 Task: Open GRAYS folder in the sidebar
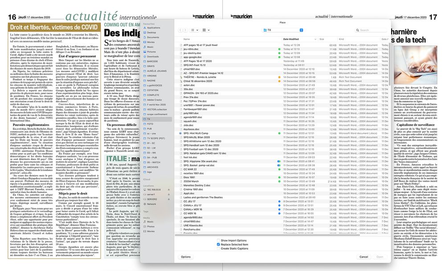pos(151,66)
